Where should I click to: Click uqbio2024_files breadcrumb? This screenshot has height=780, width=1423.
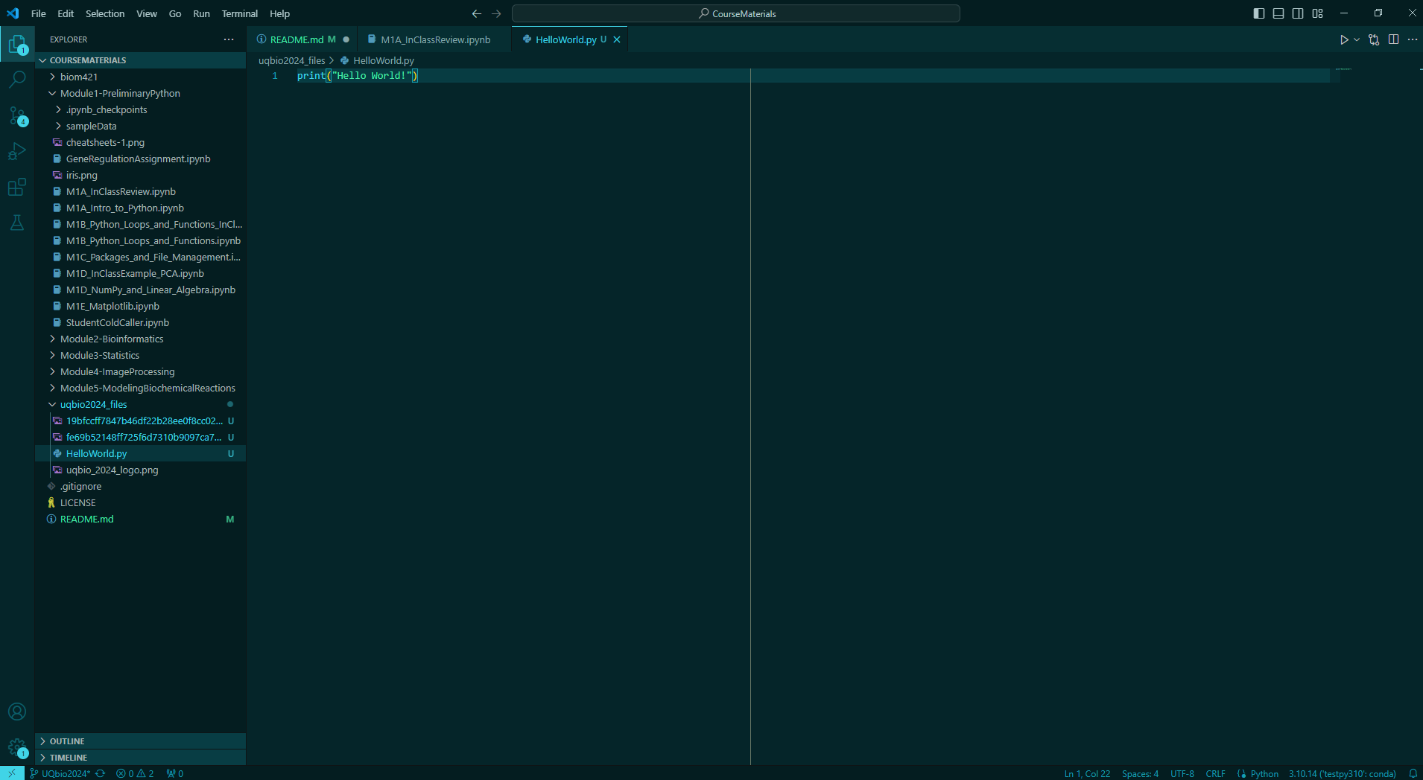pos(291,60)
